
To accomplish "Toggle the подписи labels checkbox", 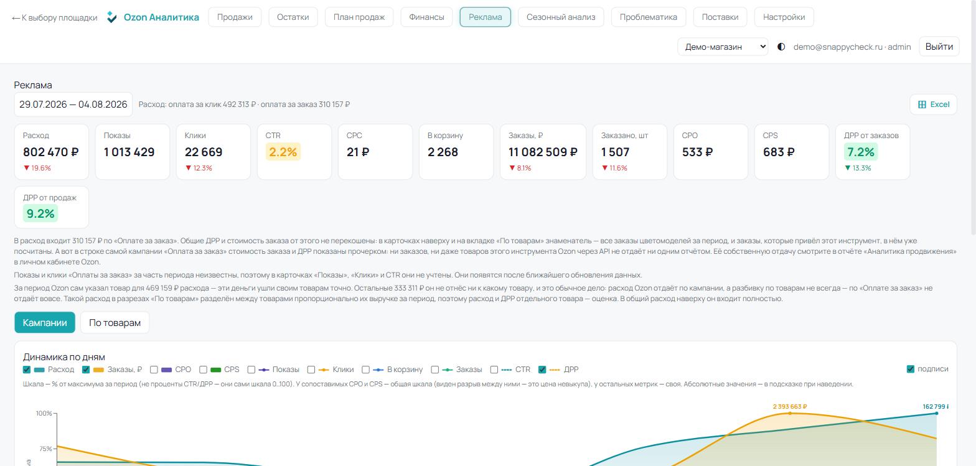I will click(x=911, y=369).
